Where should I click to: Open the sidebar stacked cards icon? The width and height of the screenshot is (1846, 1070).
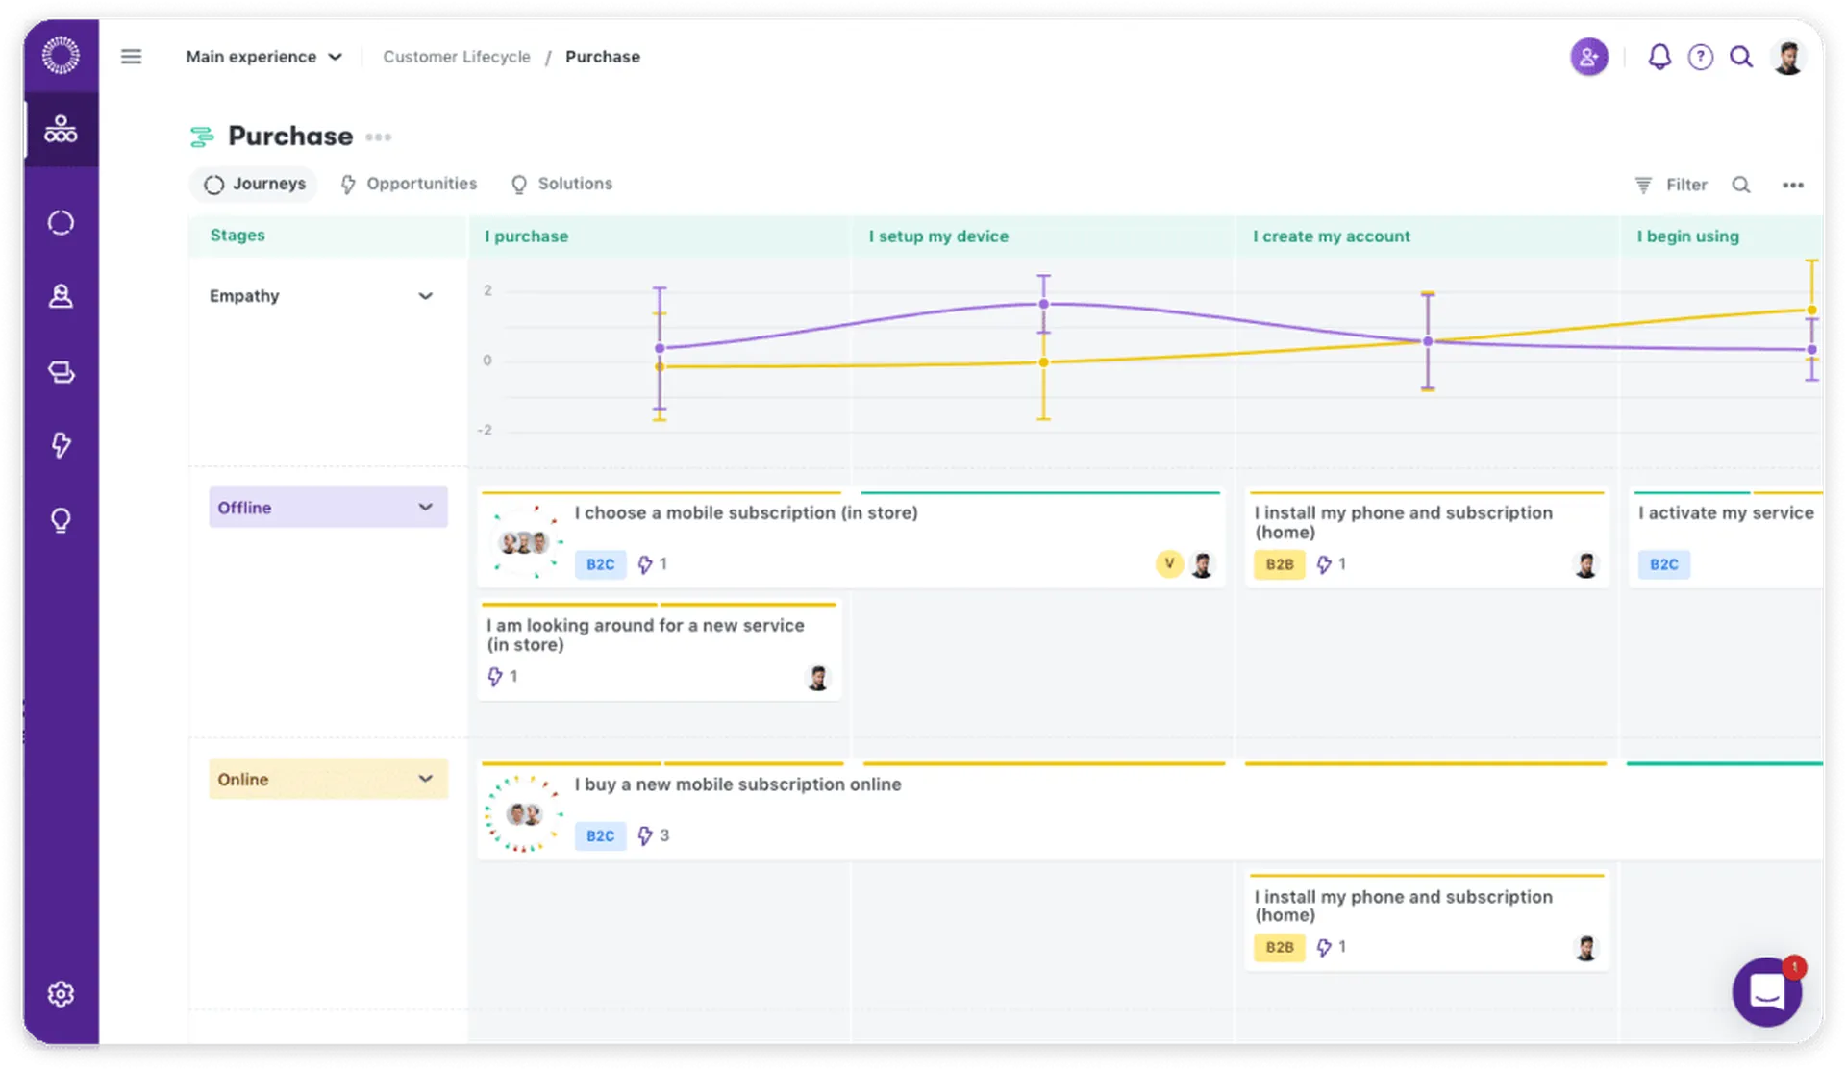coord(61,371)
